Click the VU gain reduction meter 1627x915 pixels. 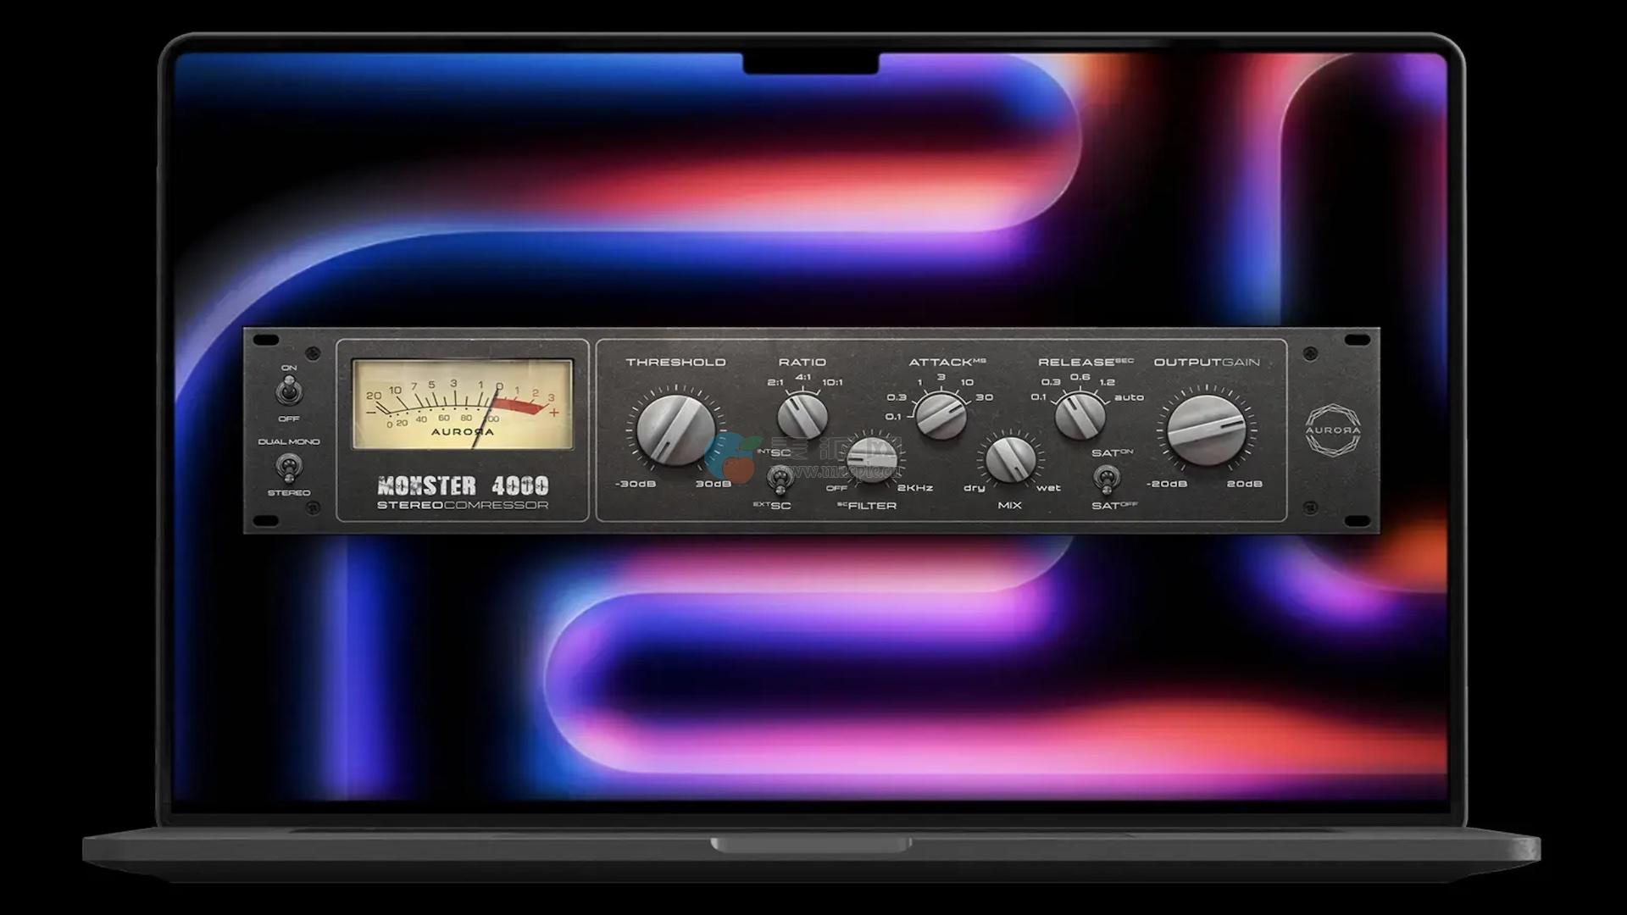463,404
